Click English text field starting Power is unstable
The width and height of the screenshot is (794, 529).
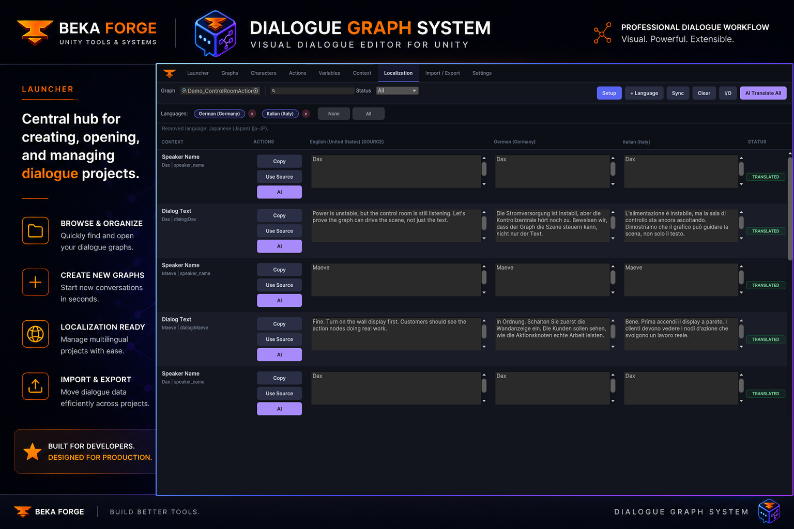click(396, 225)
